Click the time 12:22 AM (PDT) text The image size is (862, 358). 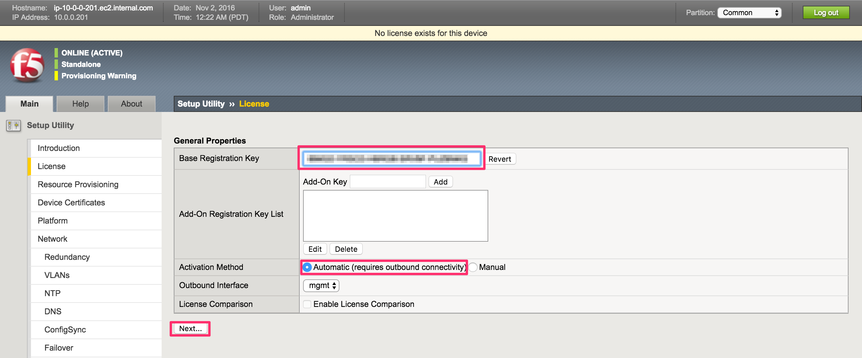222,17
